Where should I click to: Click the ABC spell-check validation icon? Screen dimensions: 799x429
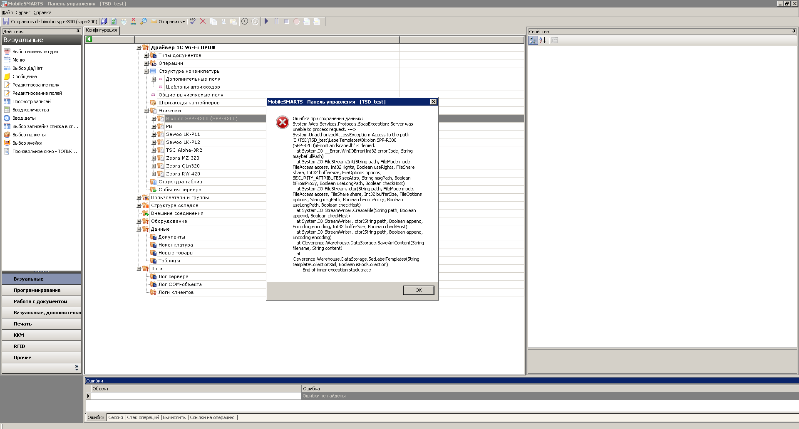pyautogui.click(x=193, y=21)
